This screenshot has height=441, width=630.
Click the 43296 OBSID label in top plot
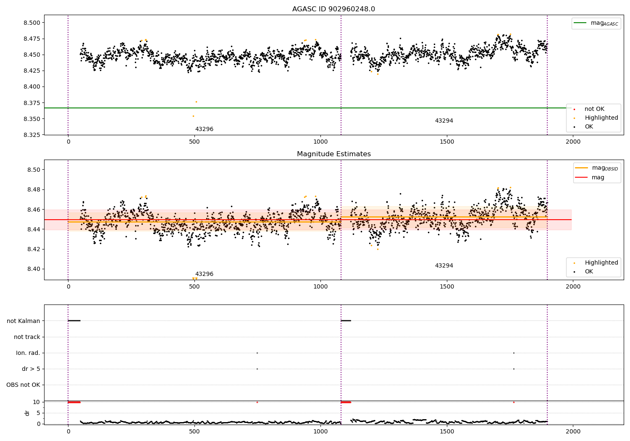204,129
